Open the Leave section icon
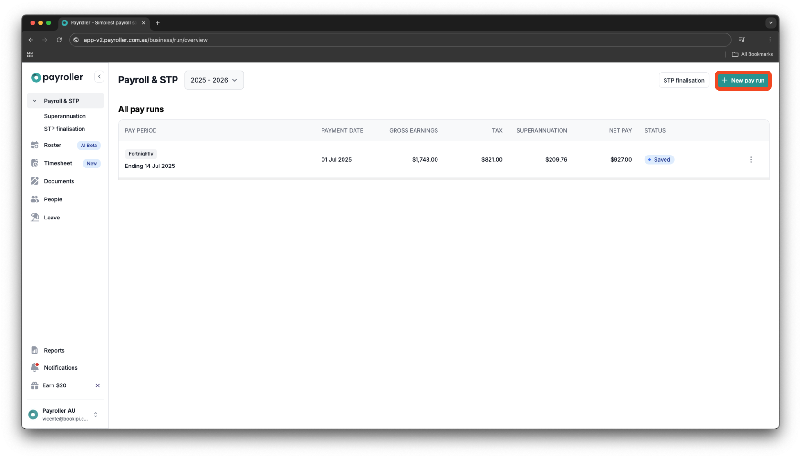 [x=35, y=217]
